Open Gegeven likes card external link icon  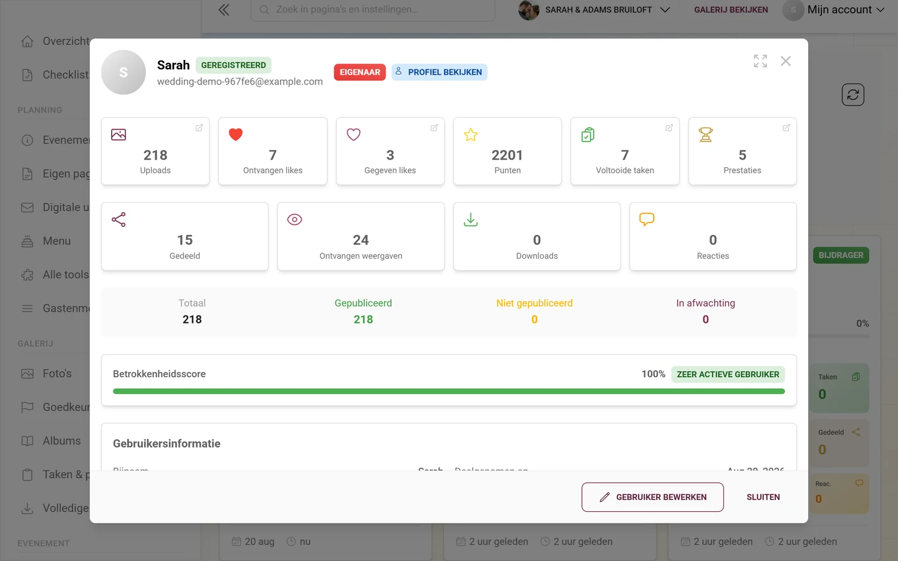point(434,128)
